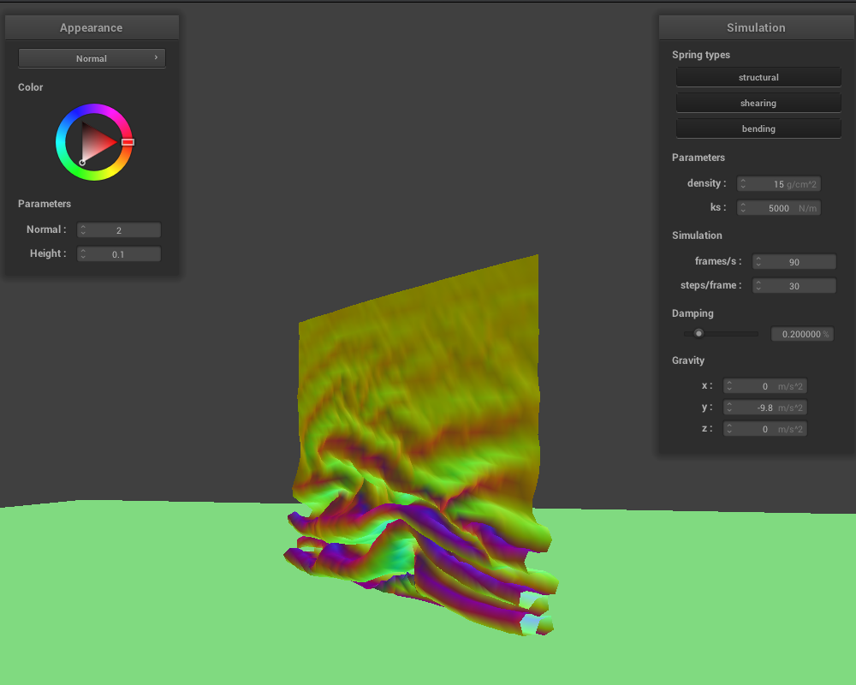The height and width of the screenshot is (685, 856).
Task: Click the Damping percentage field
Action: (802, 334)
